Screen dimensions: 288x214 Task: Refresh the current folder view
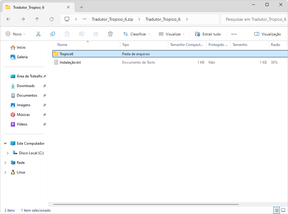coord(52,19)
